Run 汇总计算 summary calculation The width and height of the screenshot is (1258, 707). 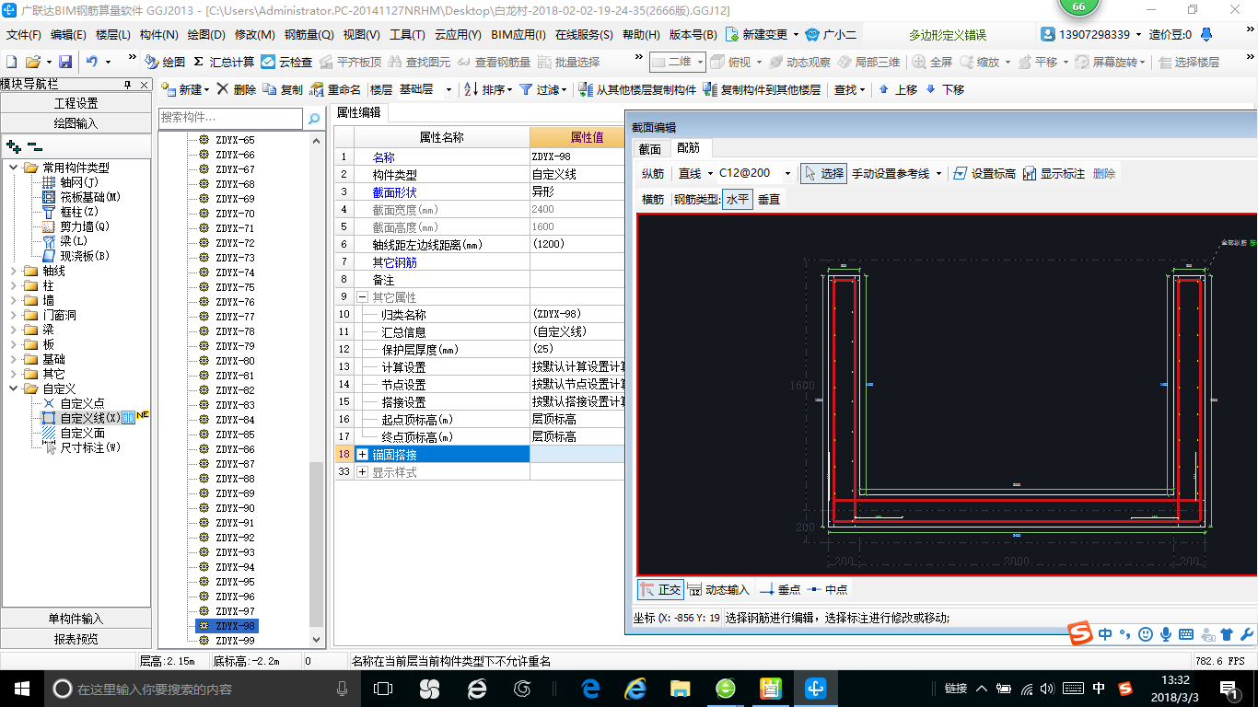pyautogui.click(x=224, y=62)
